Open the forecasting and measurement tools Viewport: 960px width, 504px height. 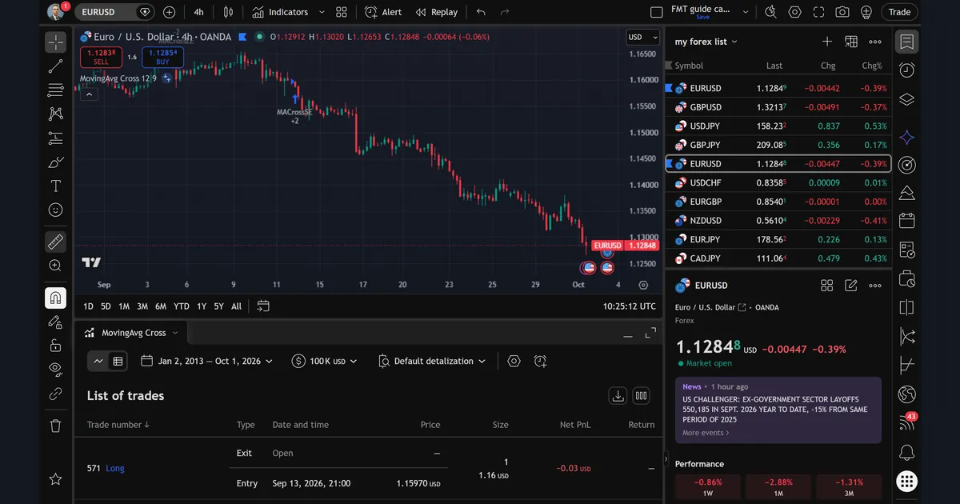[x=55, y=138]
